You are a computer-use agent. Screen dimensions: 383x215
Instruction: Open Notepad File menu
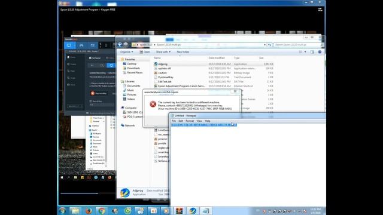174,121
